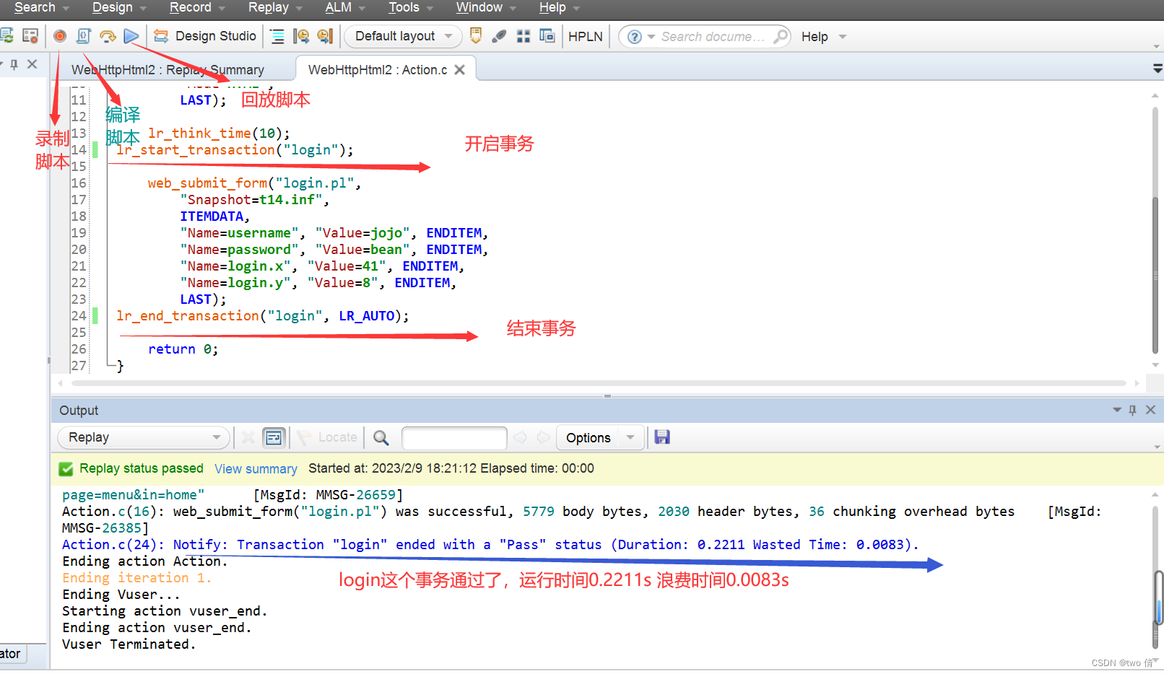Select the Compile script icon

pos(83,36)
